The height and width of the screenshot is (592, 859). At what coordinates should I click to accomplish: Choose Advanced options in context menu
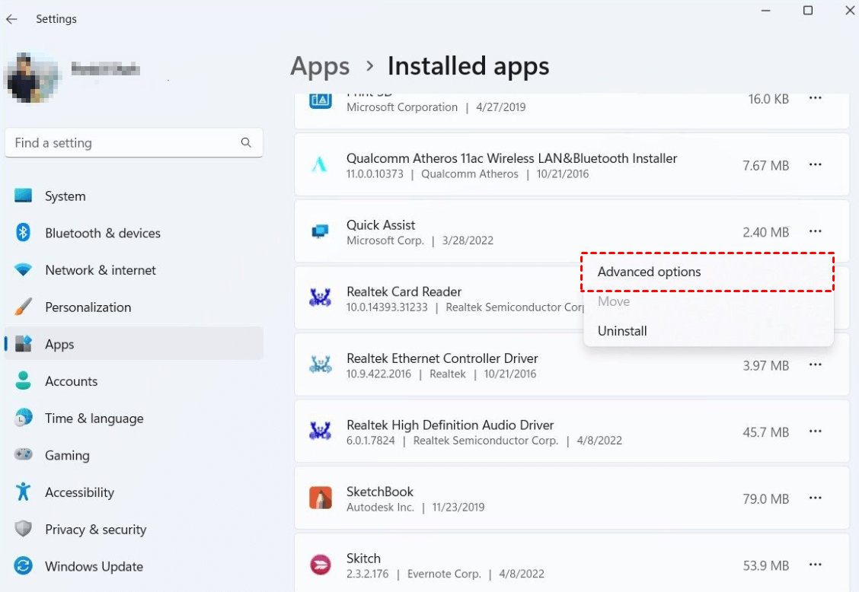[x=649, y=272]
